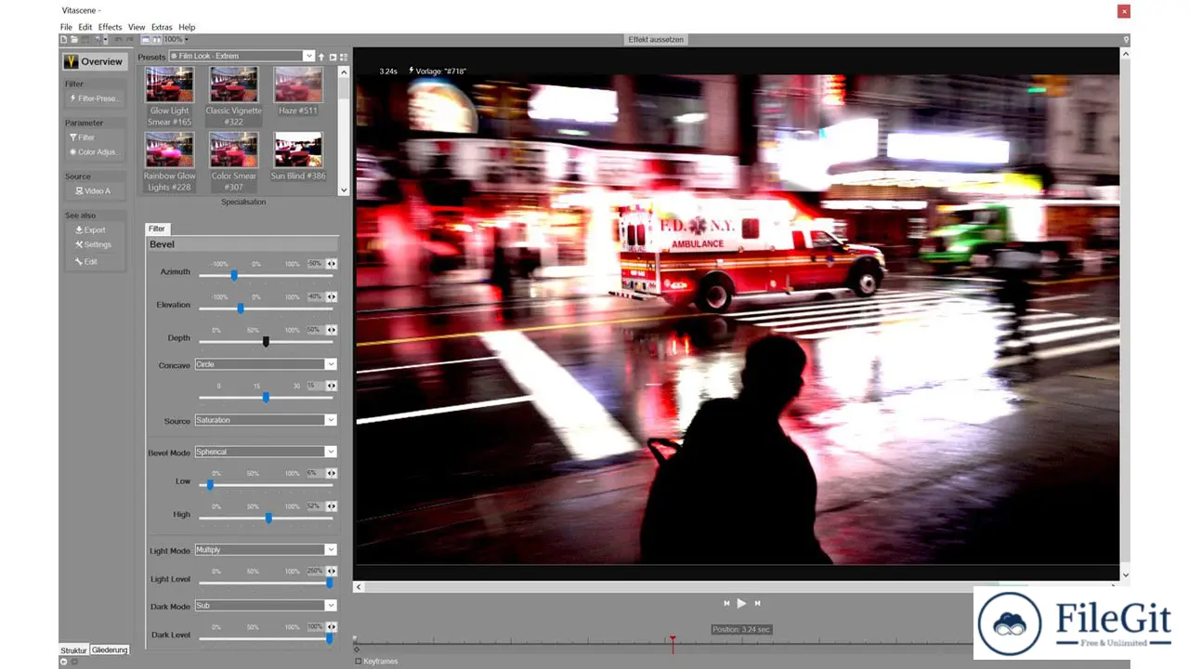Toggle the Keyframes checkbox
This screenshot has height=669, width=1189.
tap(359, 662)
